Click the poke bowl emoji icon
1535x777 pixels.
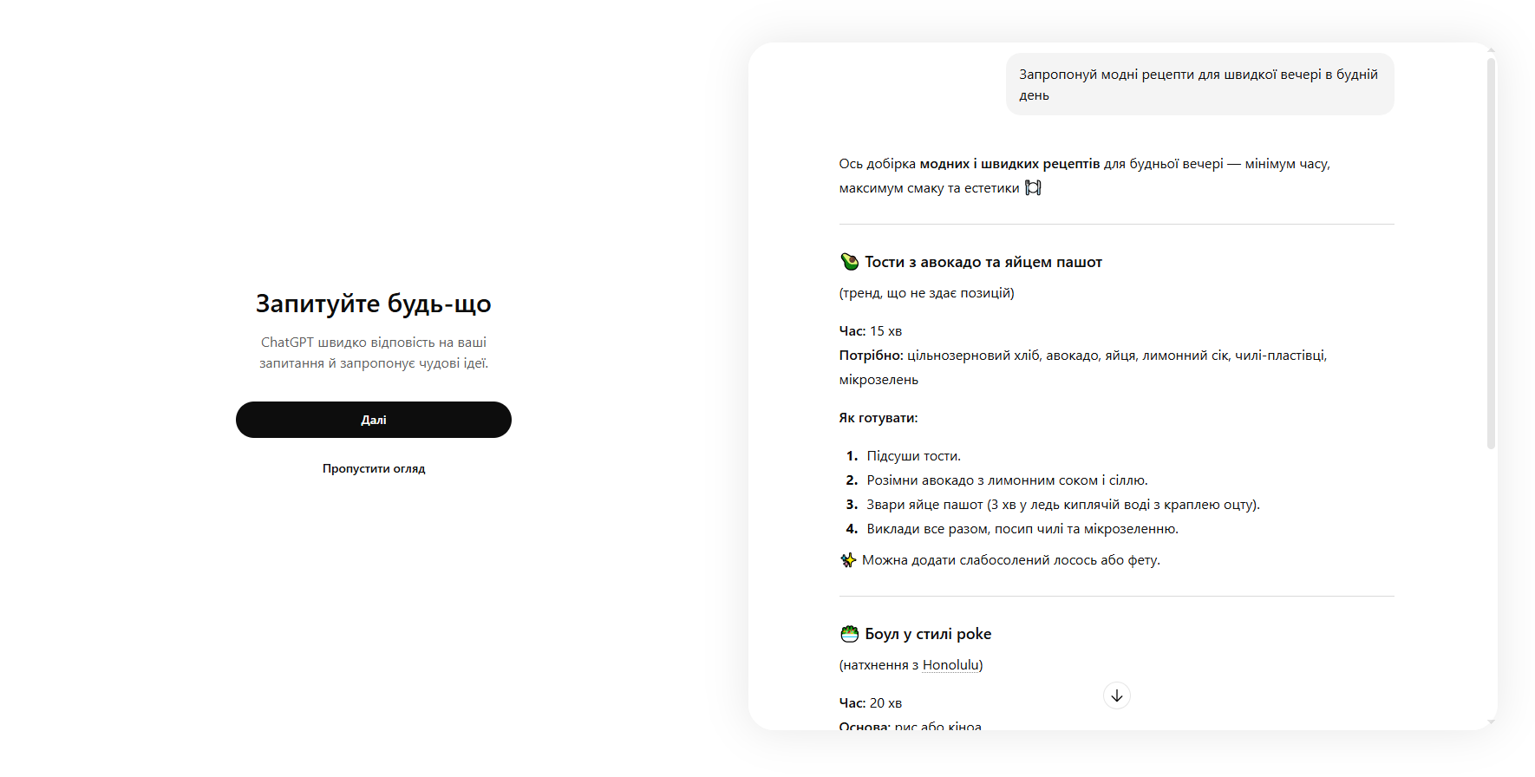point(849,634)
